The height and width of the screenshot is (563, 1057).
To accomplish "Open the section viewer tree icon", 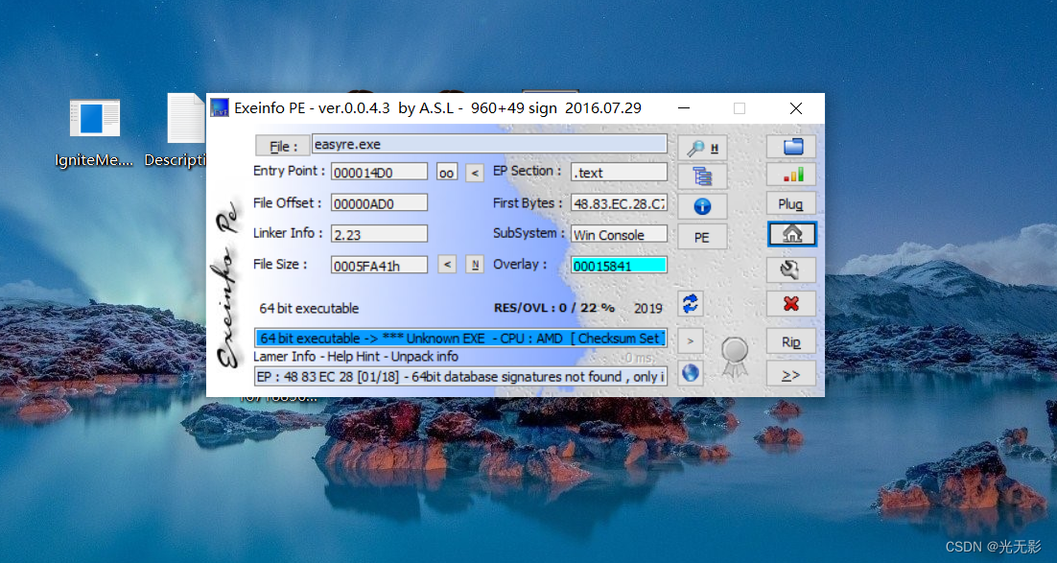I will (702, 176).
